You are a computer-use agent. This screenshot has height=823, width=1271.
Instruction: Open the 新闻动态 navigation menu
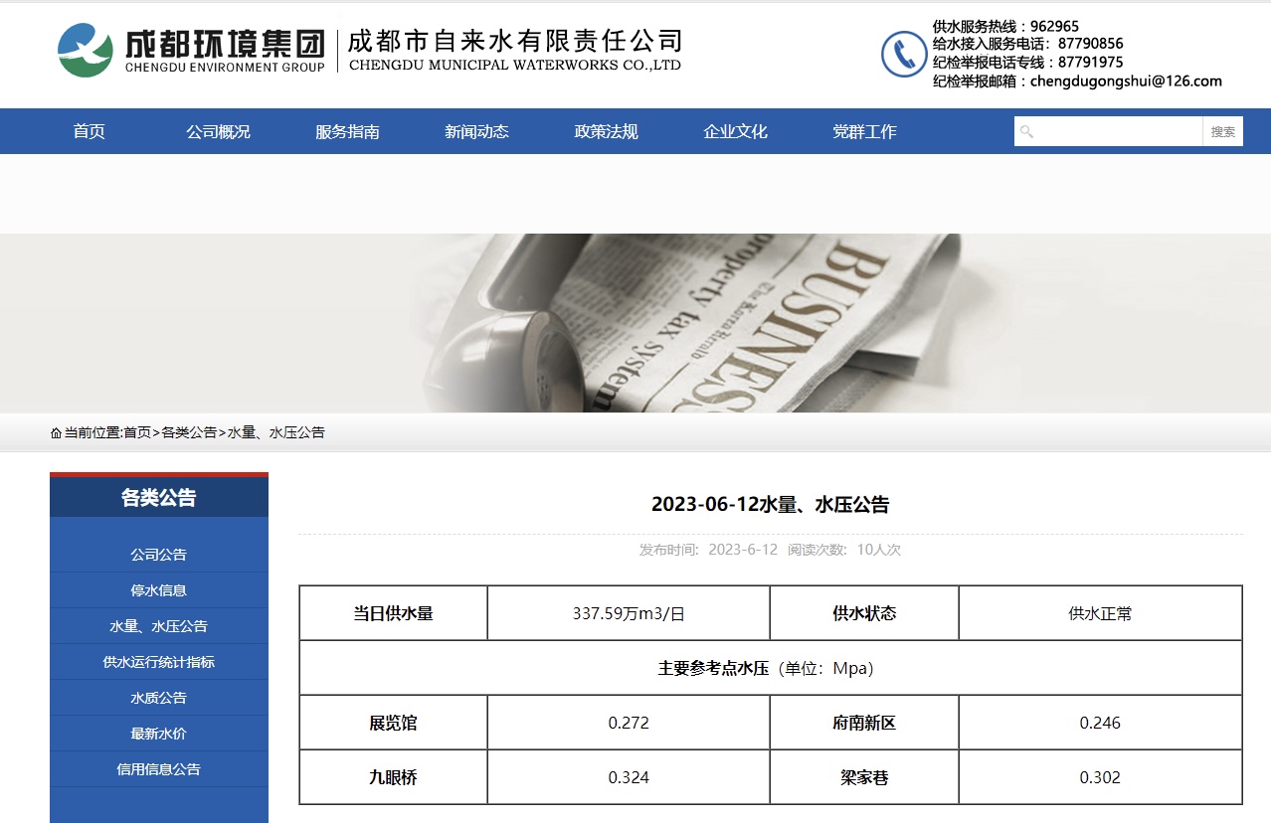pyautogui.click(x=477, y=131)
